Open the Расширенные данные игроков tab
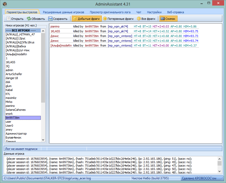This screenshot has height=183, width=226. click(63, 12)
